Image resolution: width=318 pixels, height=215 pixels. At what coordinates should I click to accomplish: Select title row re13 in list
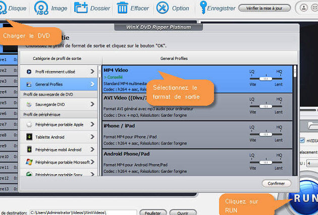[x=9, y=189]
